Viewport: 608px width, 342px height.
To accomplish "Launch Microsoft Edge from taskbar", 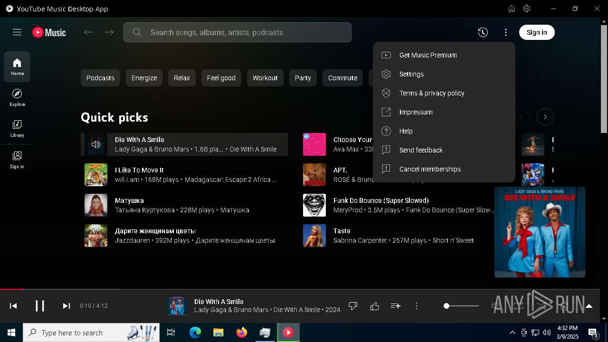I will [195, 332].
